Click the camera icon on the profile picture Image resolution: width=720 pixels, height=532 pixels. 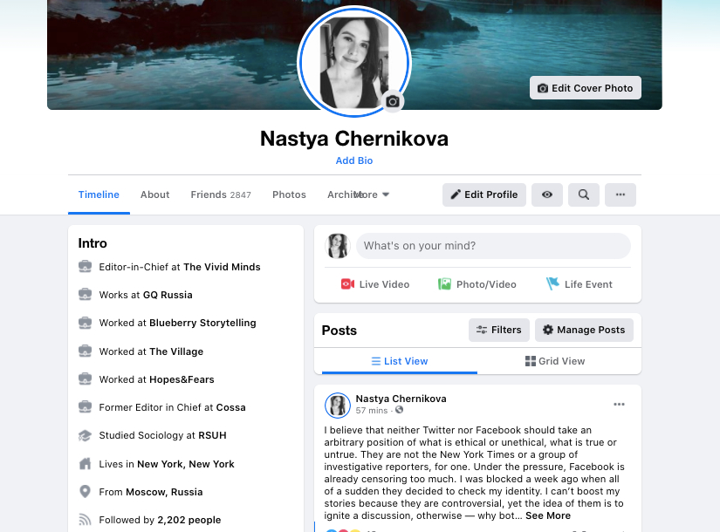(x=392, y=101)
